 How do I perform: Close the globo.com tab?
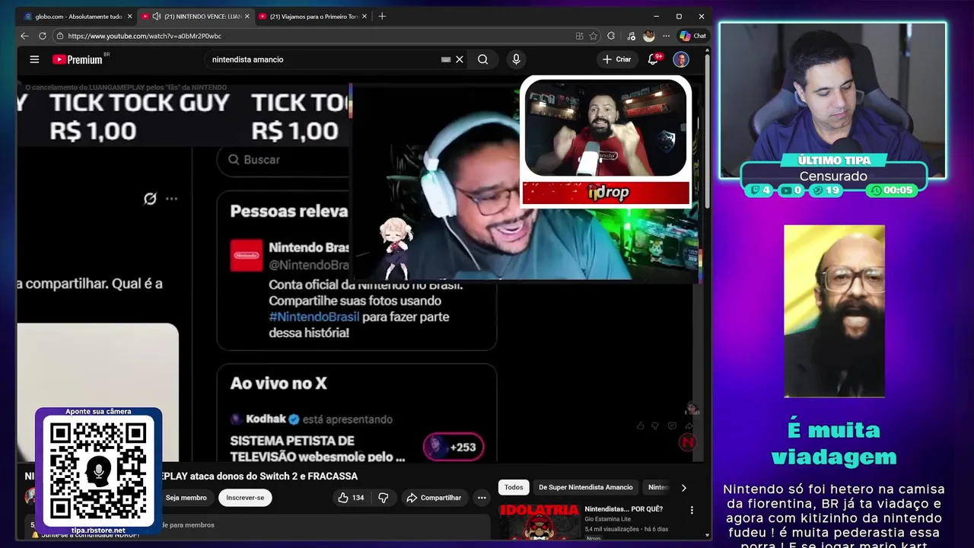pyautogui.click(x=129, y=16)
